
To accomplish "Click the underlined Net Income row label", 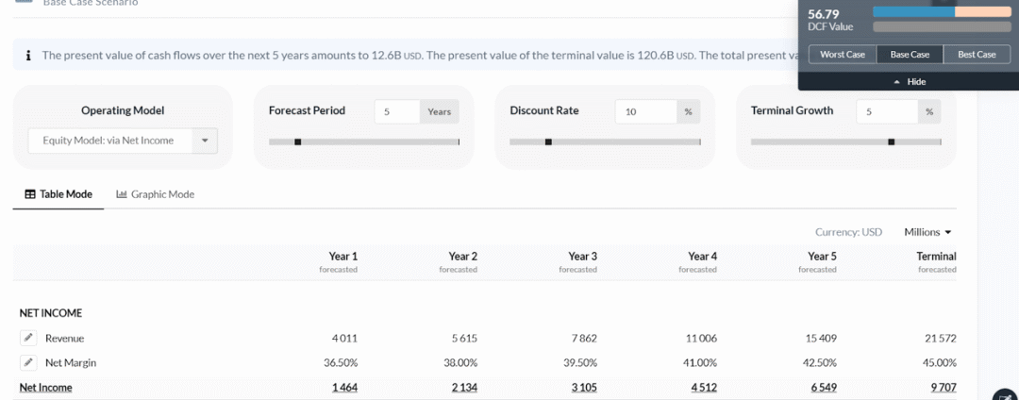I will (45, 387).
